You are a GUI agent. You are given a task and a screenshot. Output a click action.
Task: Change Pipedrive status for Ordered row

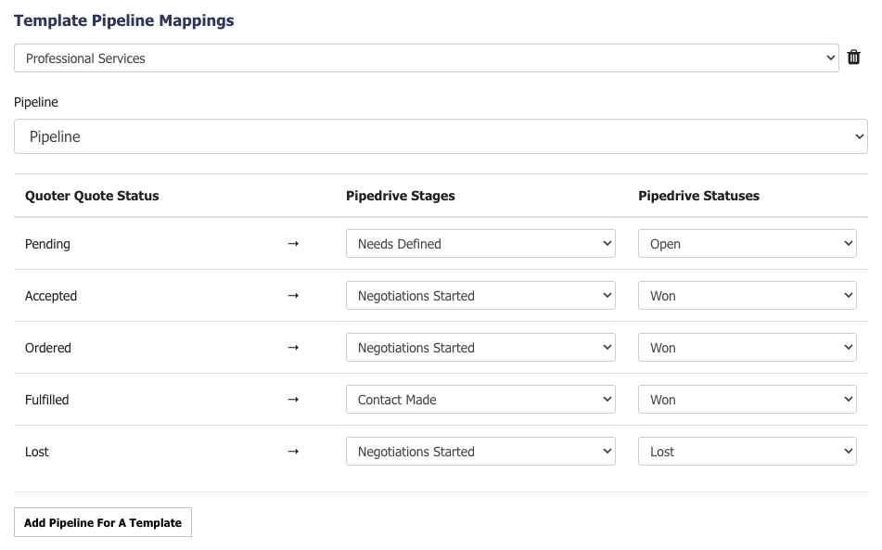click(x=747, y=348)
